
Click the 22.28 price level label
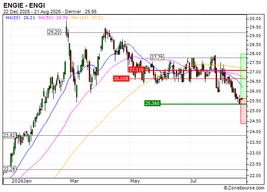[x=9, y=169]
